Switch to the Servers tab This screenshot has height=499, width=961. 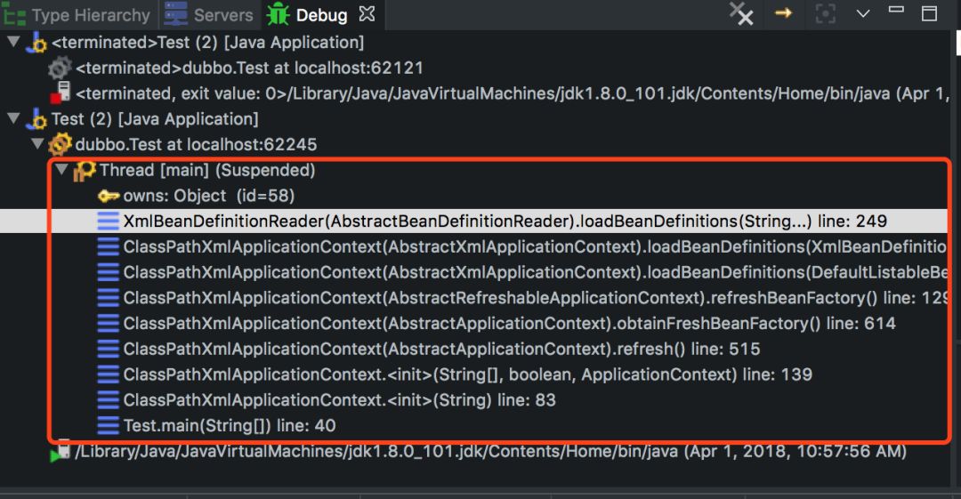[x=212, y=15]
